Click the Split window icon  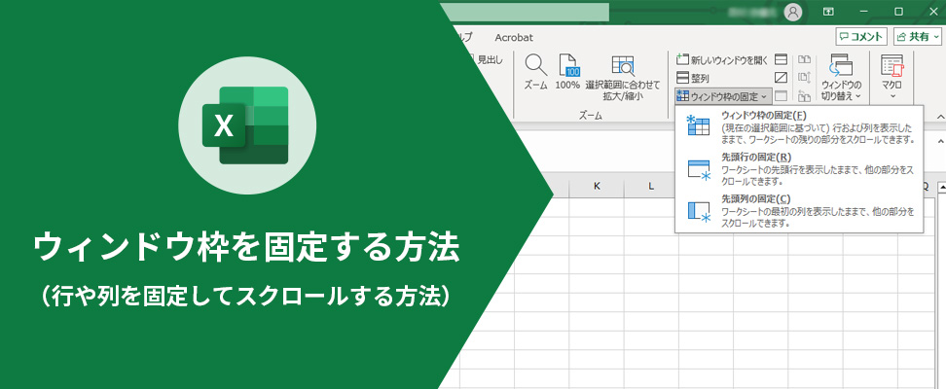[781, 59]
